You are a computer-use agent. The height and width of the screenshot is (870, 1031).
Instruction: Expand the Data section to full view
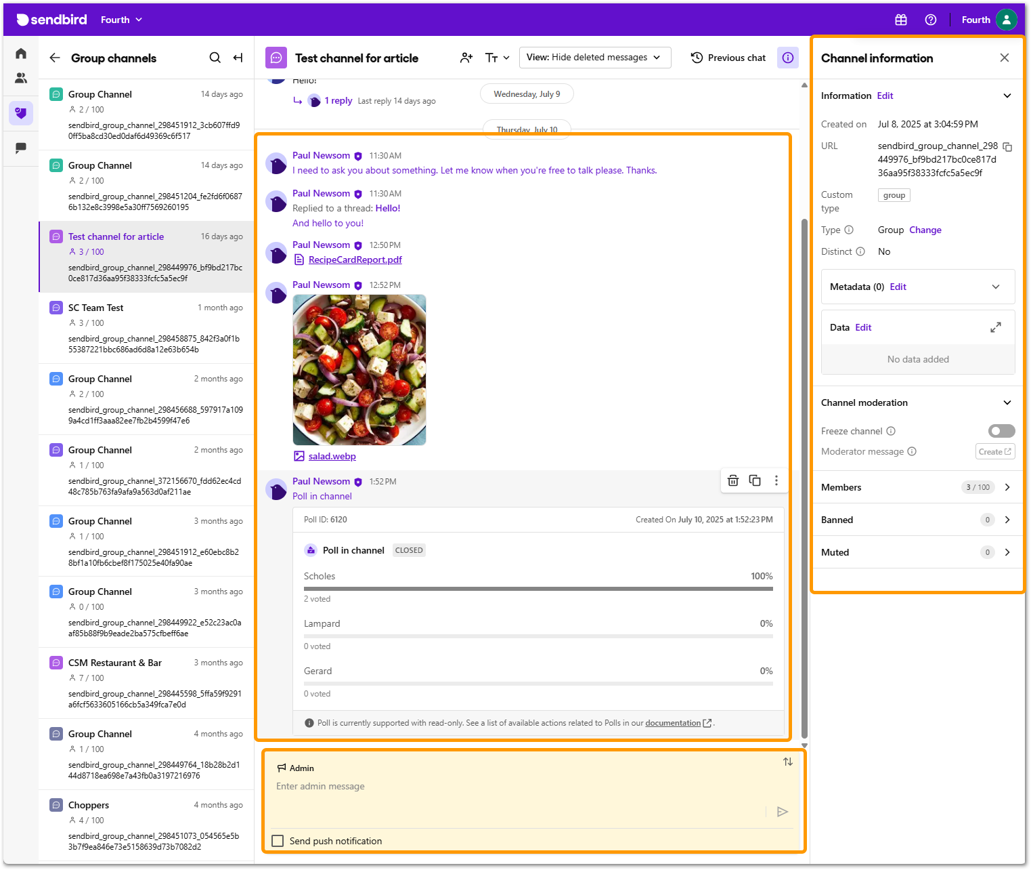point(995,327)
